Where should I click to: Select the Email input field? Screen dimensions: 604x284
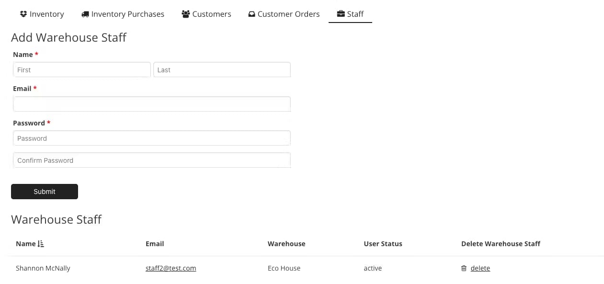(x=151, y=104)
